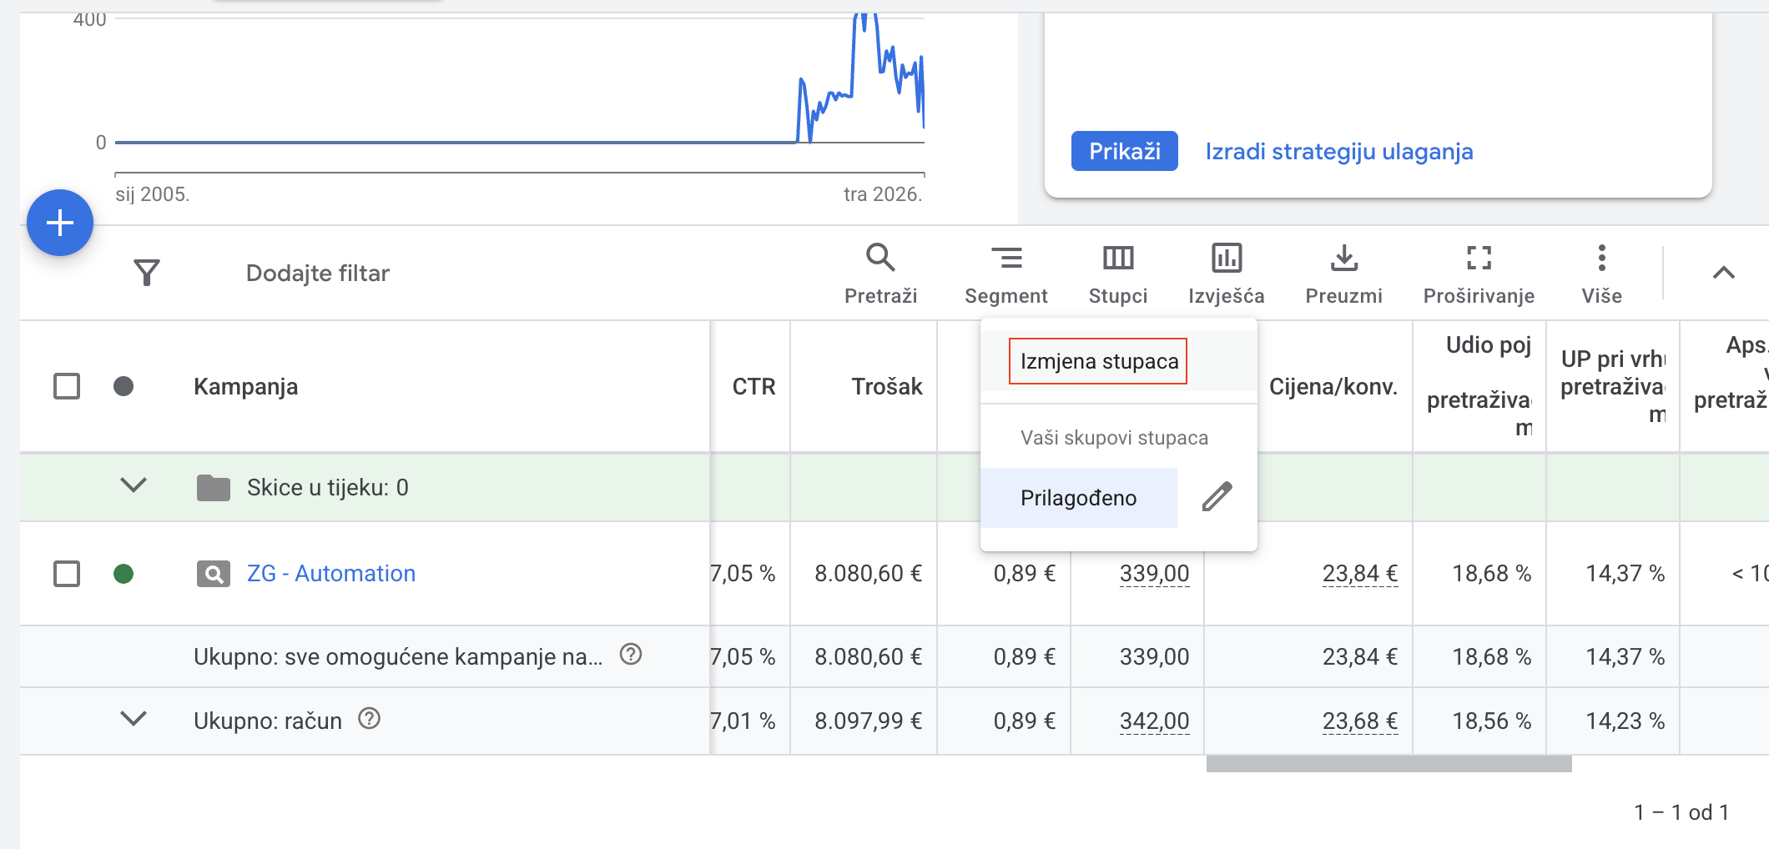Collapse the chart with up chevron

pyautogui.click(x=1723, y=273)
